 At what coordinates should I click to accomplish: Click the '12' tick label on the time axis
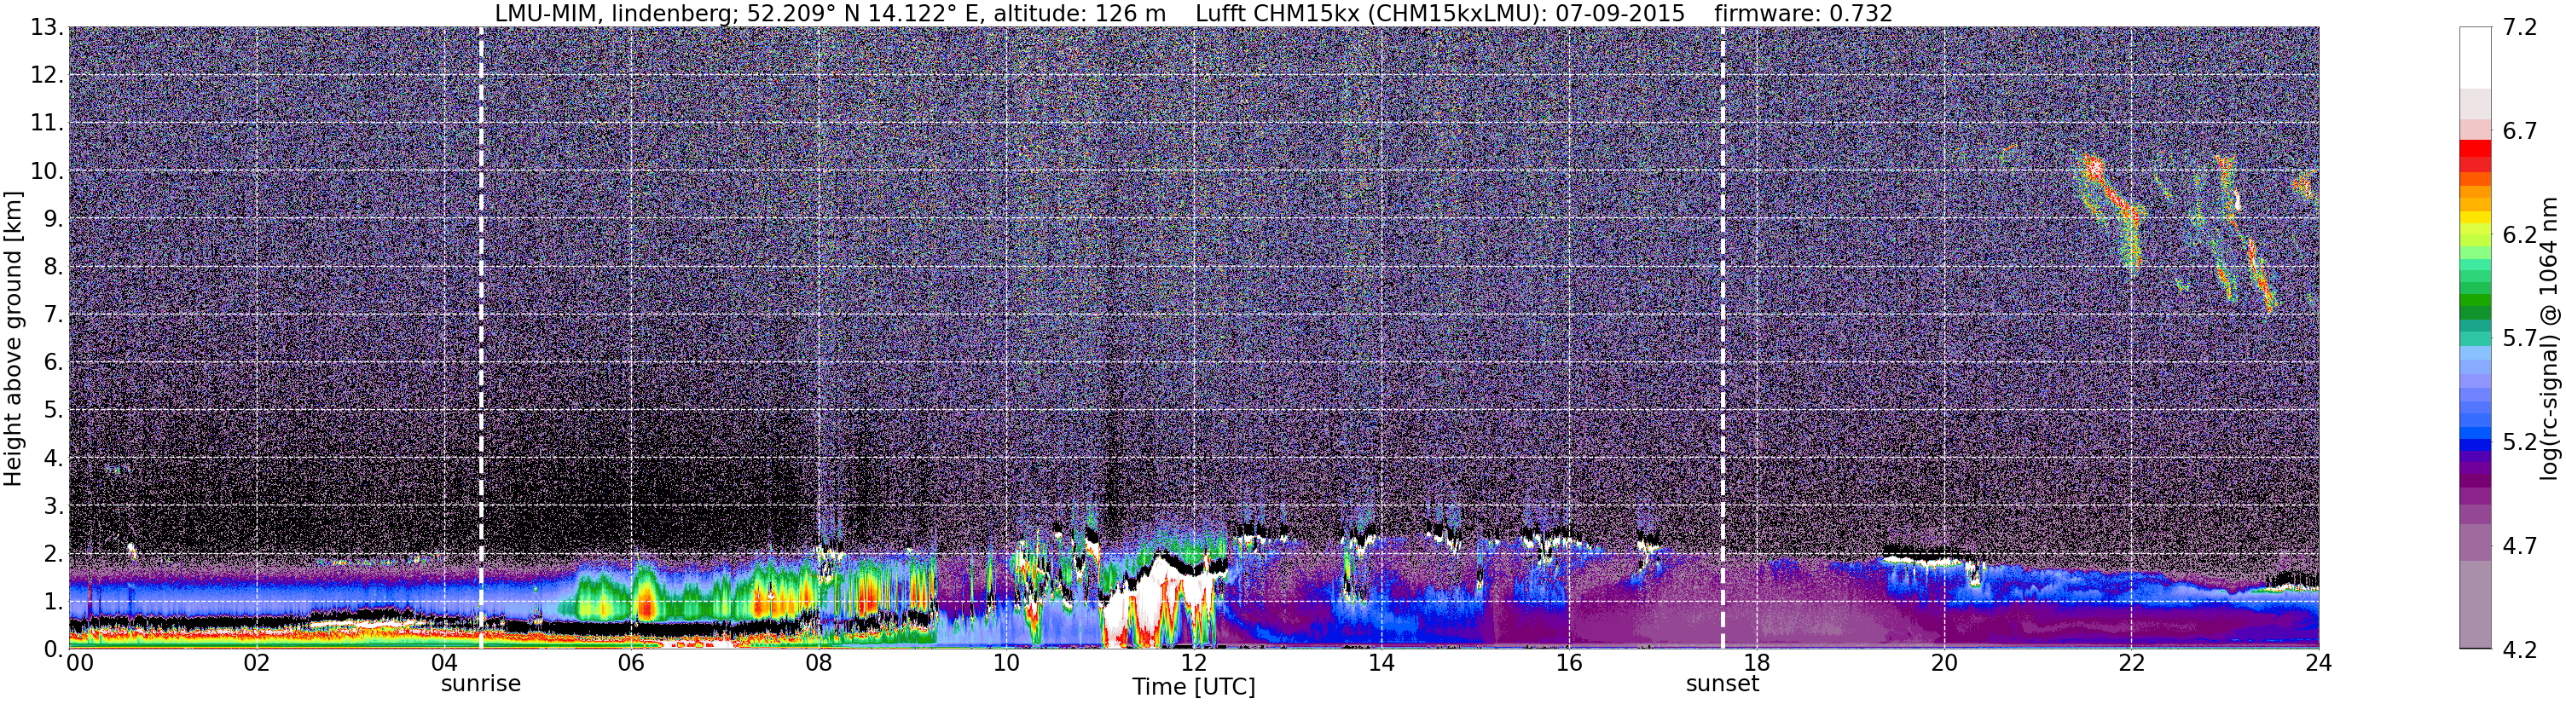click(x=1193, y=663)
